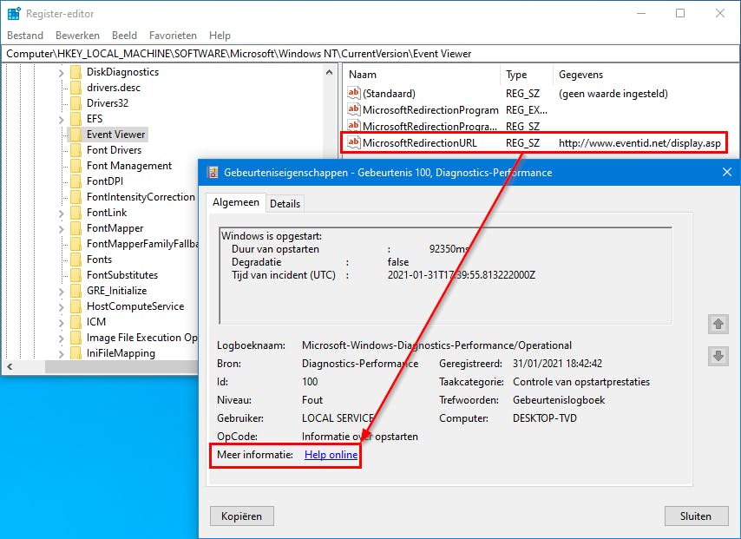Expand the HostComputeService key

[61, 307]
